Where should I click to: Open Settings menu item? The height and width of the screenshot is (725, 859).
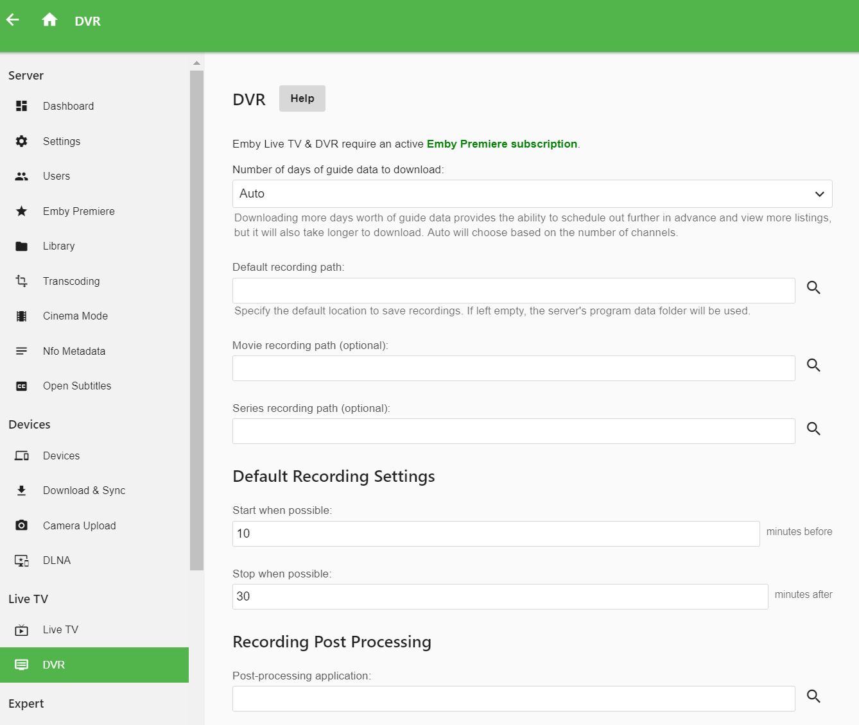point(94,141)
